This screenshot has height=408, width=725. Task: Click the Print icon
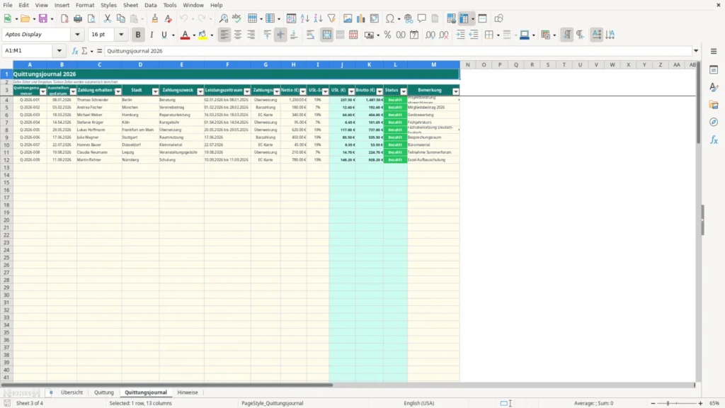coord(78,18)
